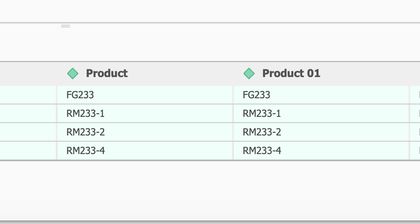Select FG233 cell in Product 01 column
Viewport: 420px width, 224px height.
pos(257,95)
